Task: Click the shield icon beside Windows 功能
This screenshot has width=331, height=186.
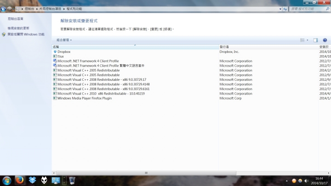Action: (x=4, y=34)
